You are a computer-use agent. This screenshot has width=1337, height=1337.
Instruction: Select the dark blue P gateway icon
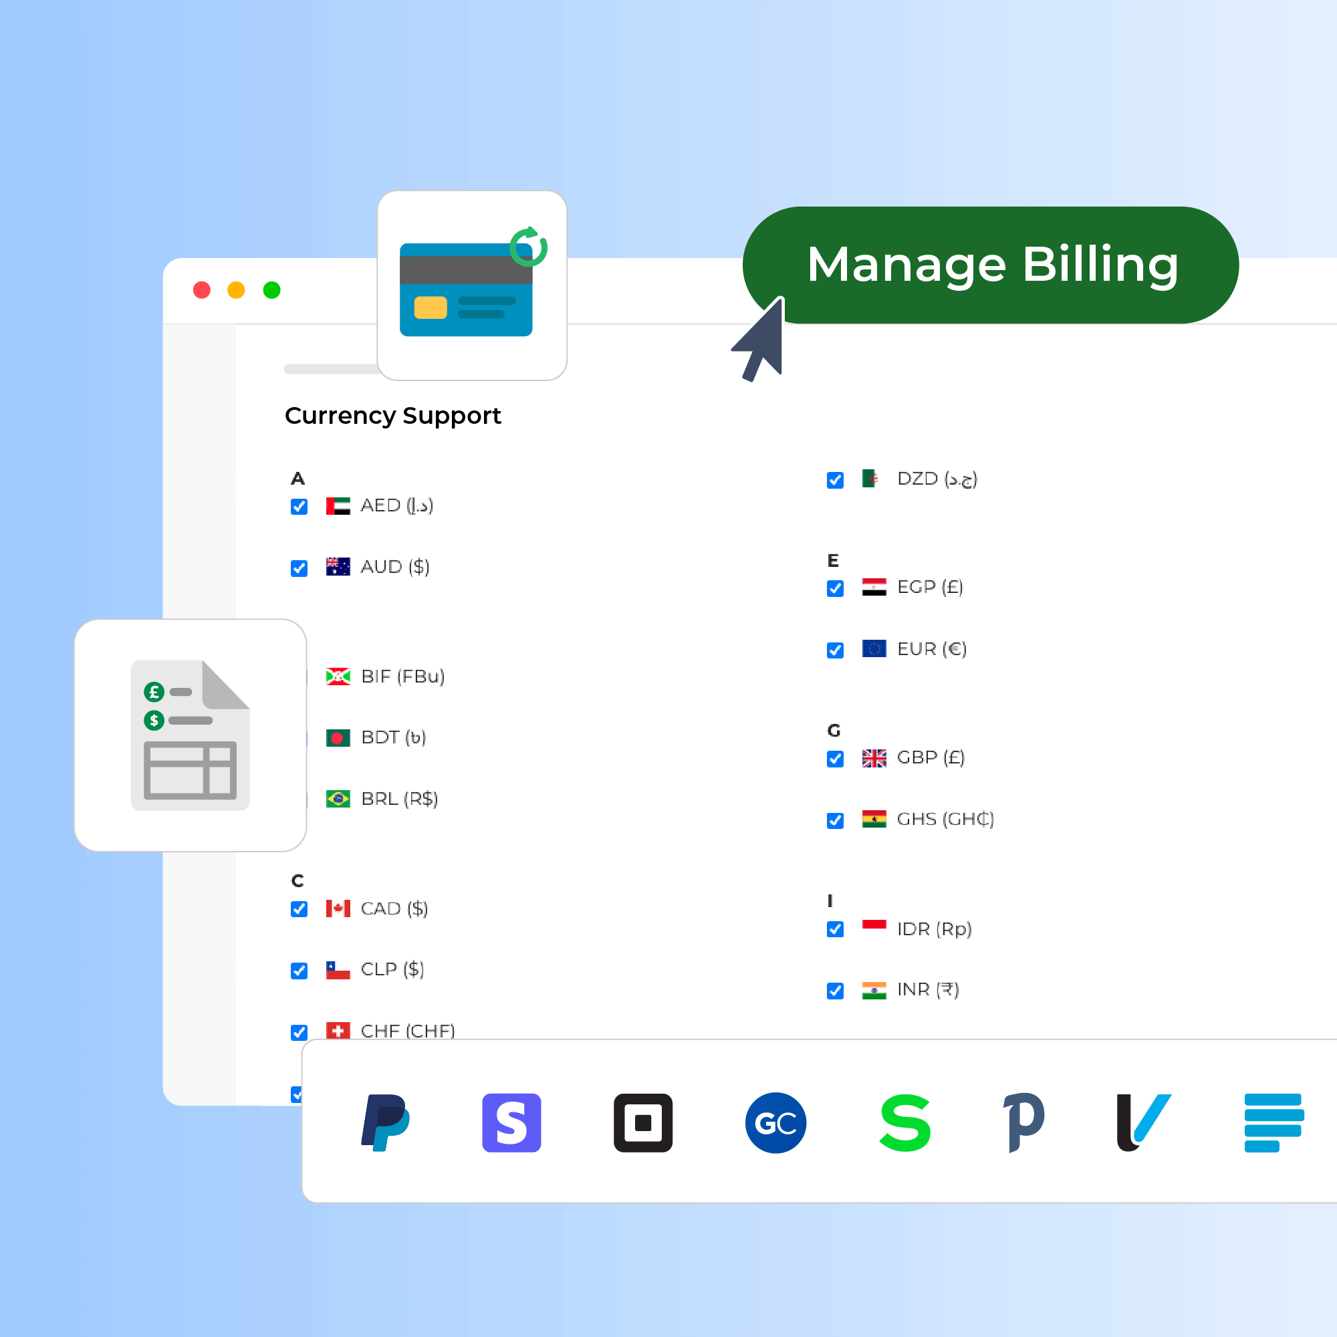tap(1024, 1122)
